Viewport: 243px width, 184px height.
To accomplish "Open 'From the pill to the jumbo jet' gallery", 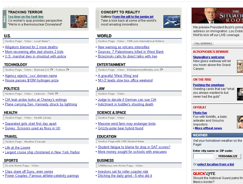I will [133, 17].
